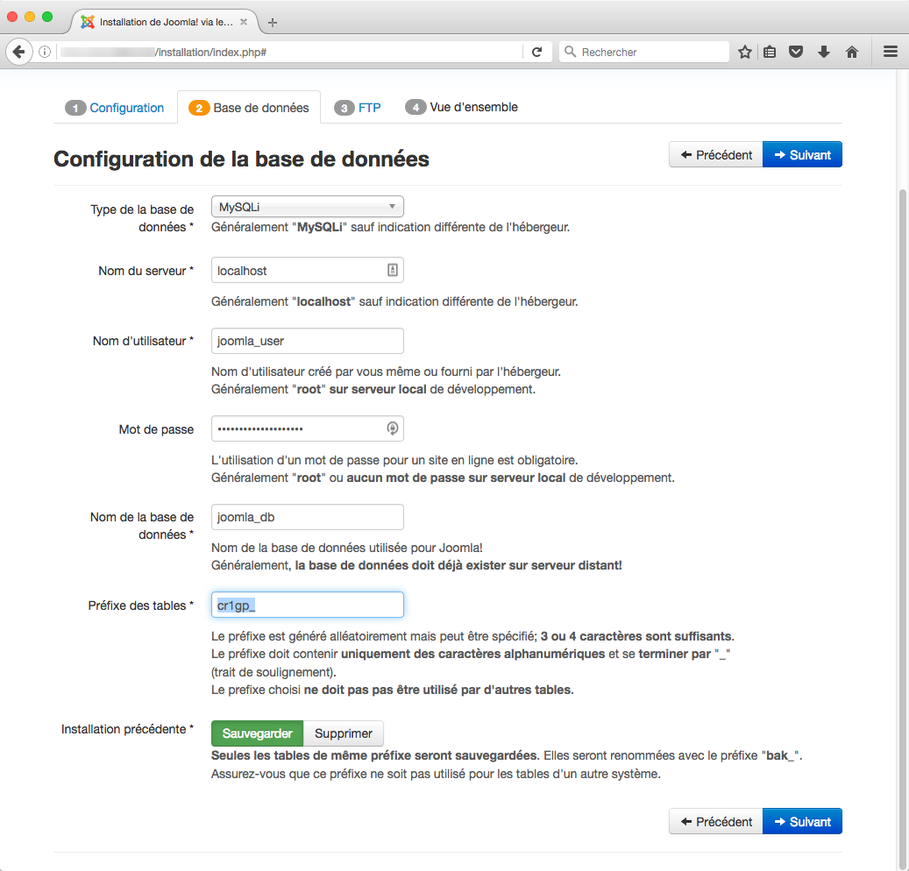Click password manager icon in Mot de passe field
Viewport: 909px width, 871px height.
point(393,428)
